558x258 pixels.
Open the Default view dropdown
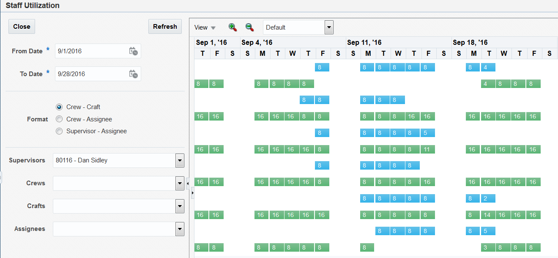(x=329, y=27)
